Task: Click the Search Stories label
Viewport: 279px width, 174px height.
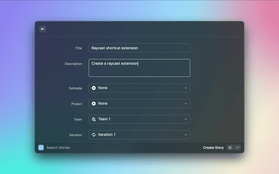Action: (58, 147)
